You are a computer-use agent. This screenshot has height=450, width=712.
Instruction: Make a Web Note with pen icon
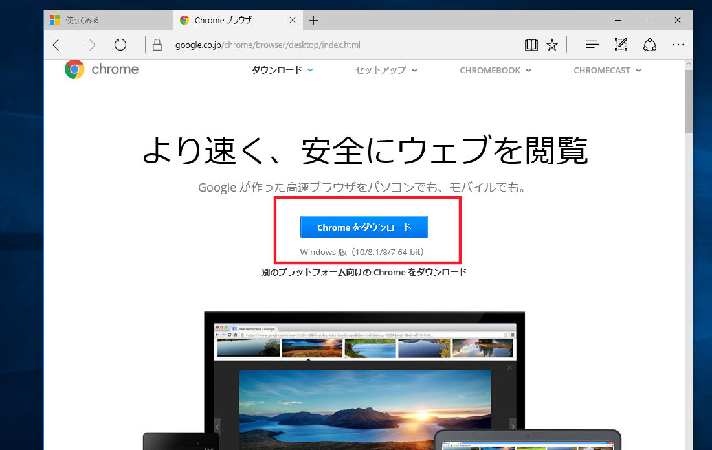621,45
